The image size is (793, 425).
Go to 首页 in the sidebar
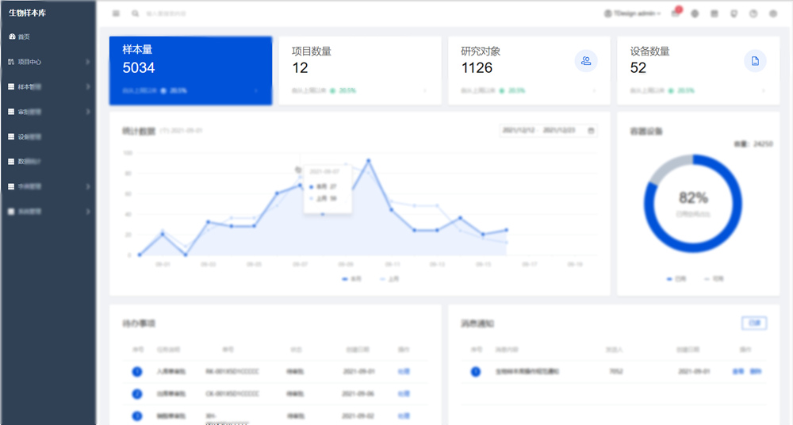pos(24,36)
